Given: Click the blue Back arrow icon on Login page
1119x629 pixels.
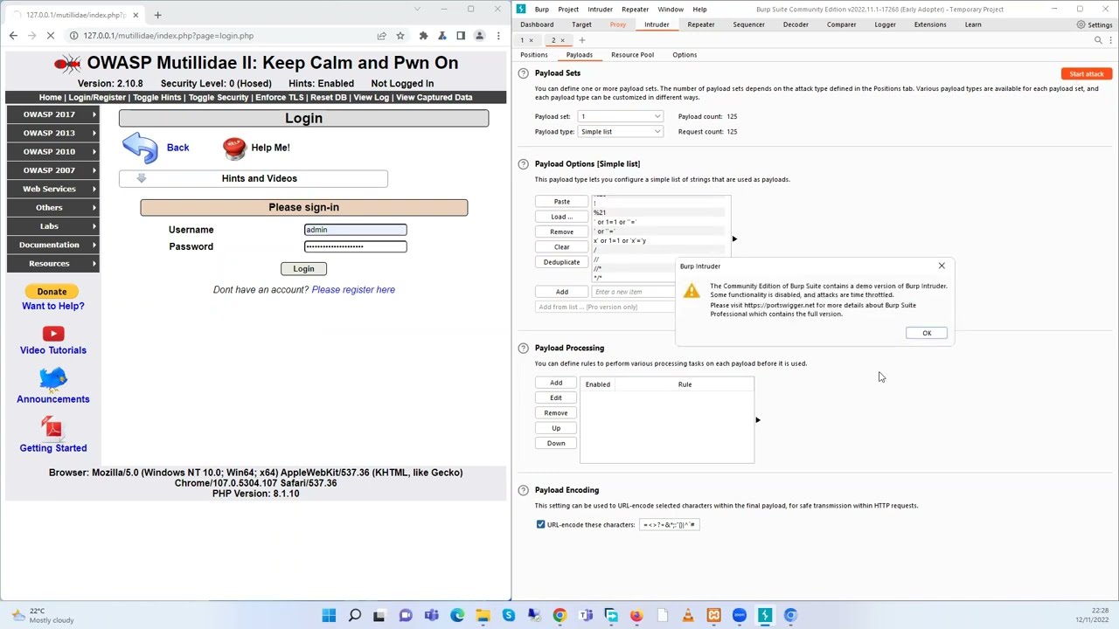Looking at the screenshot, I should (140, 148).
